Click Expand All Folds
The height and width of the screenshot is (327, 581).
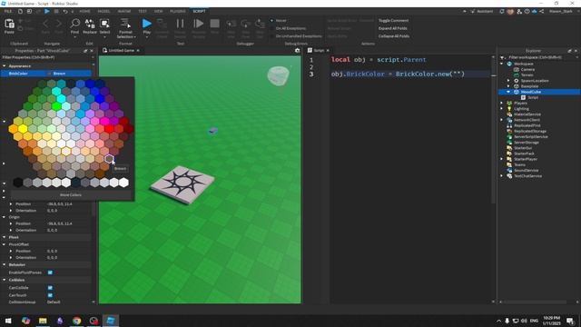click(x=392, y=28)
